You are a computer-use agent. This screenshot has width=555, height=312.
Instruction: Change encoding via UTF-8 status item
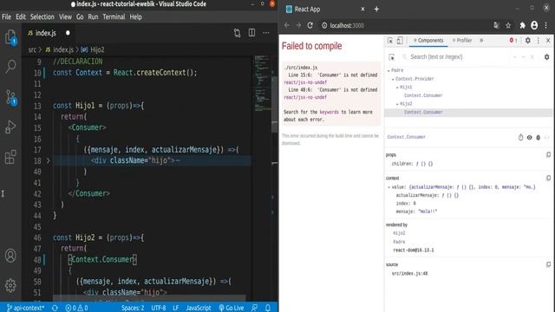coord(158,308)
